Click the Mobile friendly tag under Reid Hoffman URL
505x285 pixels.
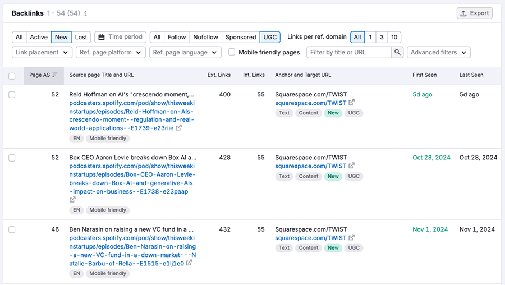click(x=108, y=139)
